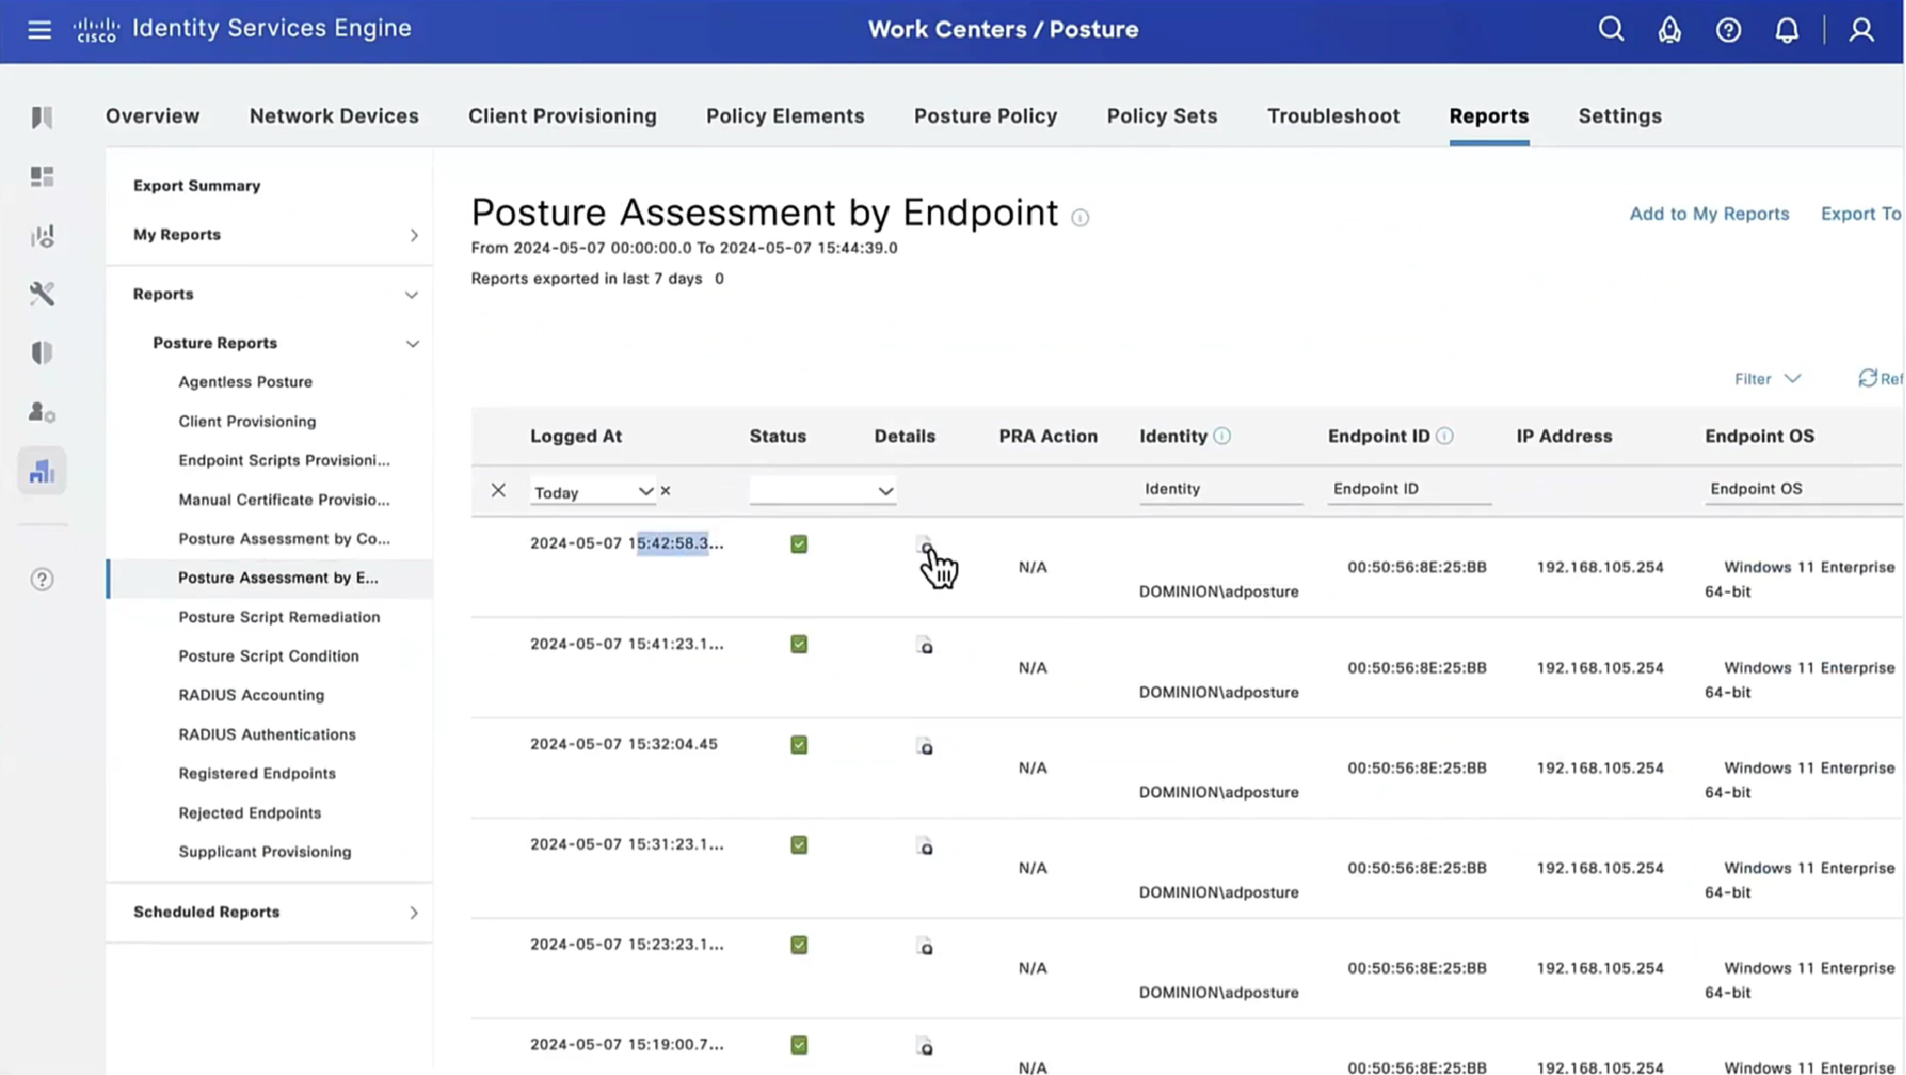Open the notifications bell icon
The width and height of the screenshot is (1906, 1075).
[1786, 30]
